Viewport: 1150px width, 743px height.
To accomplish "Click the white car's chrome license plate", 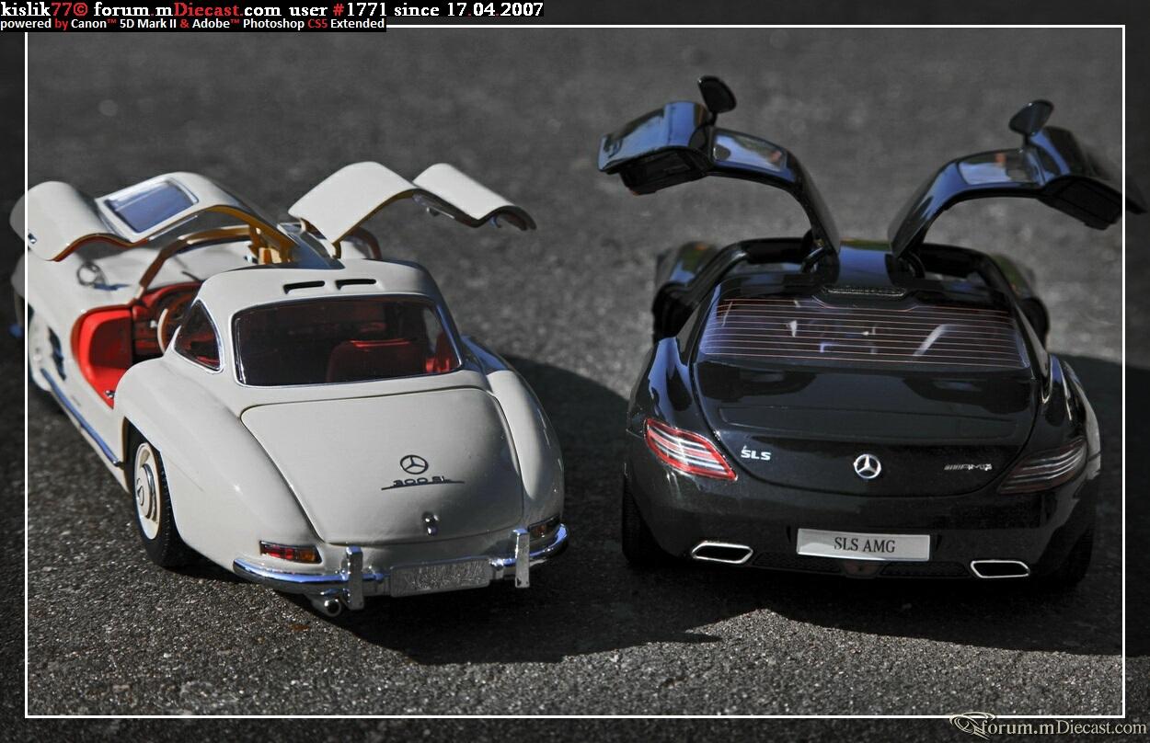I will coord(440,577).
